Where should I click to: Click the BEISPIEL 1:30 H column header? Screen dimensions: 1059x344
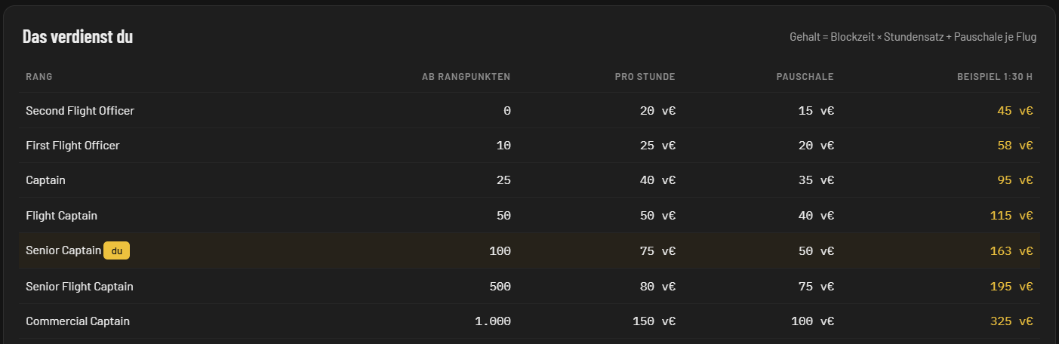tap(995, 77)
